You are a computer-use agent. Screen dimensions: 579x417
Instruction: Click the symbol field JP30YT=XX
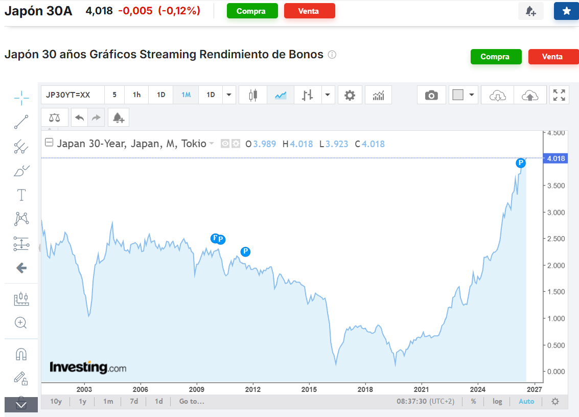[x=73, y=95]
